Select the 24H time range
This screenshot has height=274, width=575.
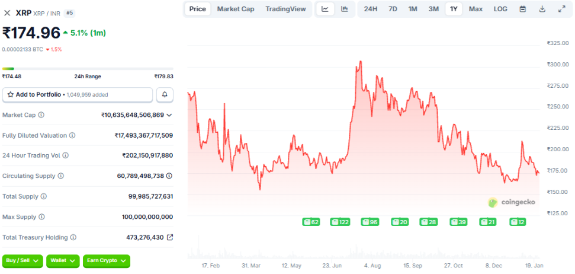click(370, 9)
